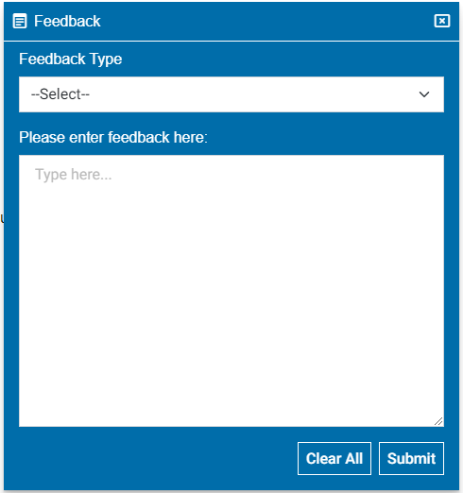Close the Feedback dialog with X icon
The image size is (463, 493).
(442, 21)
